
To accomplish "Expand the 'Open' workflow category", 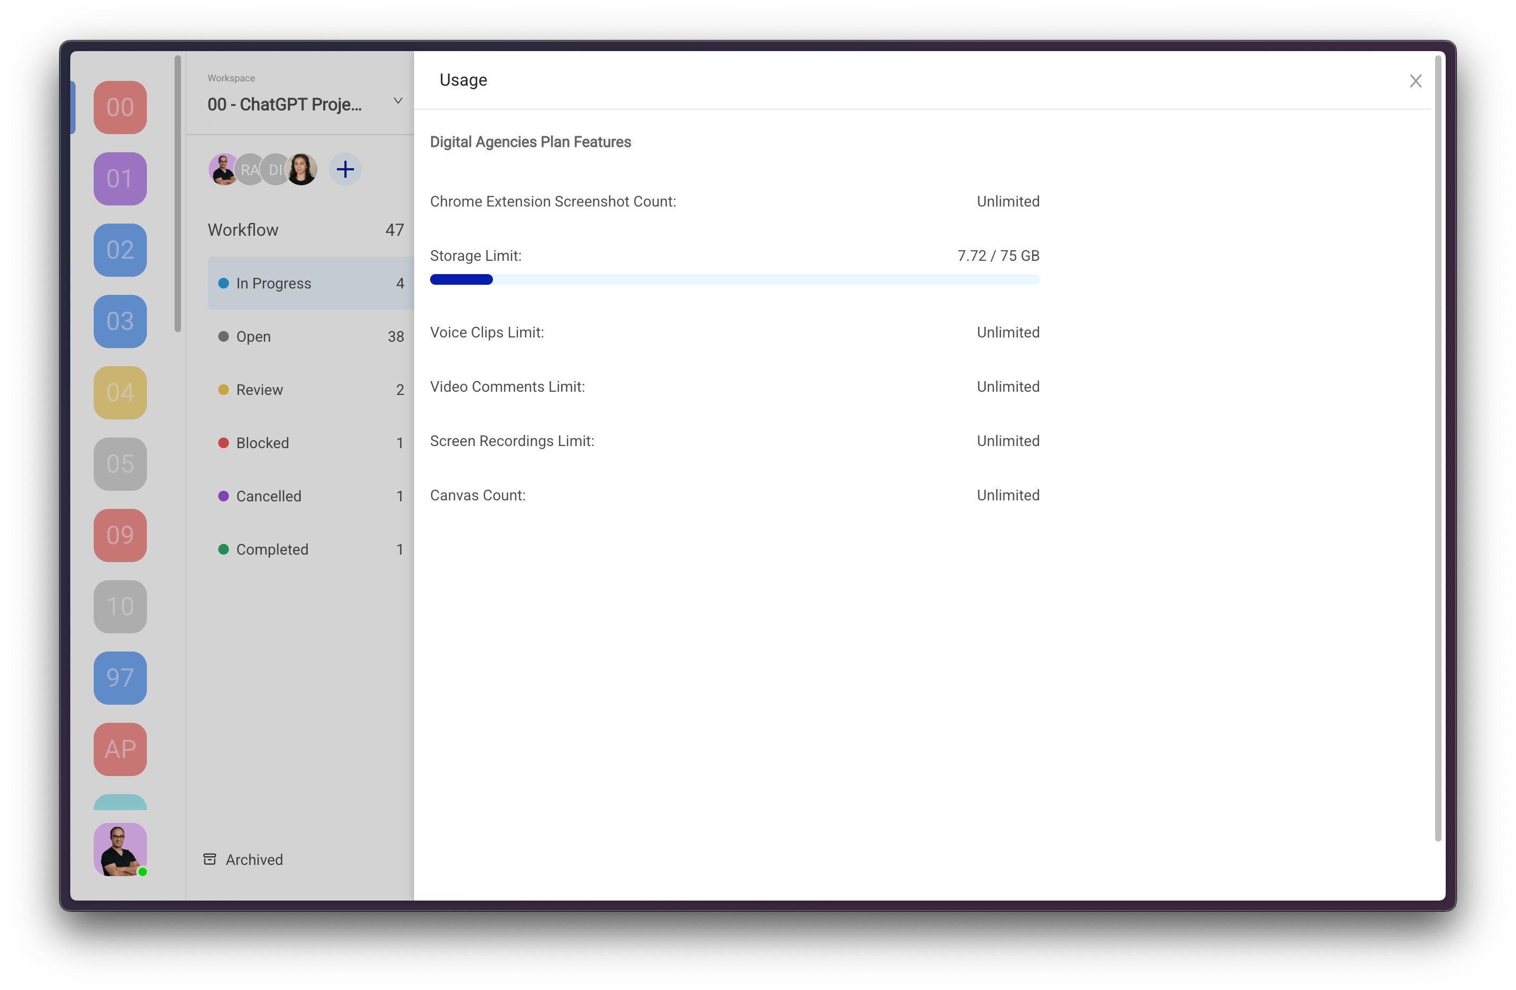I will (x=252, y=337).
